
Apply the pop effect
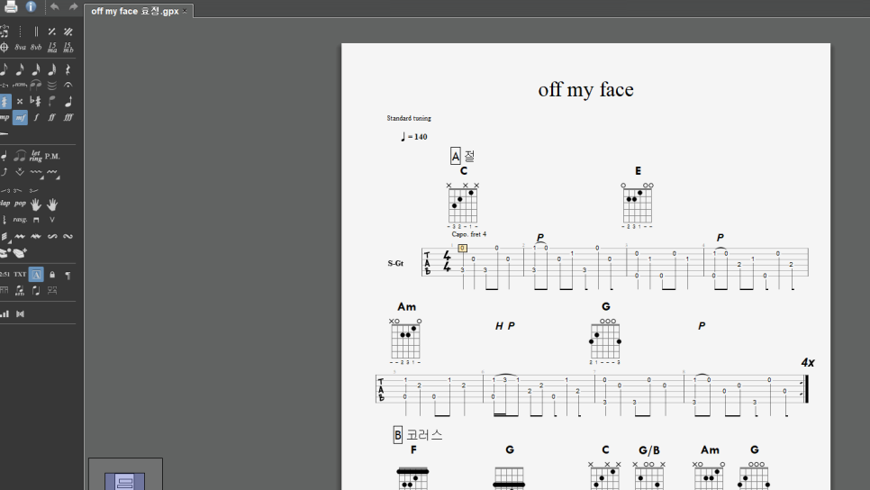[x=20, y=204]
